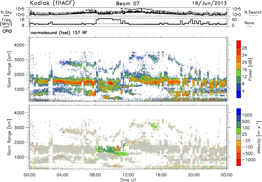Click the '20:00' time tick label
Viewport: 262px width, 182px height.
[x=194, y=175]
